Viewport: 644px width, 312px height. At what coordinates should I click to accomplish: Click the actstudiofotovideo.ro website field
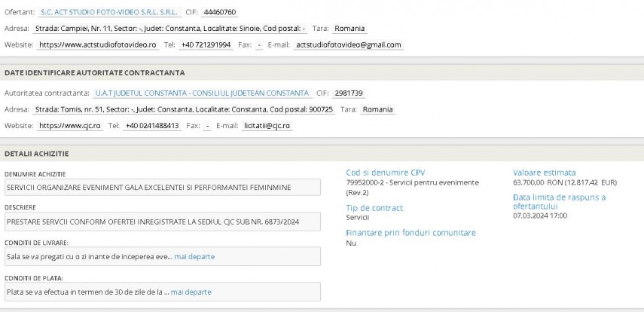click(x=97, y=44)
